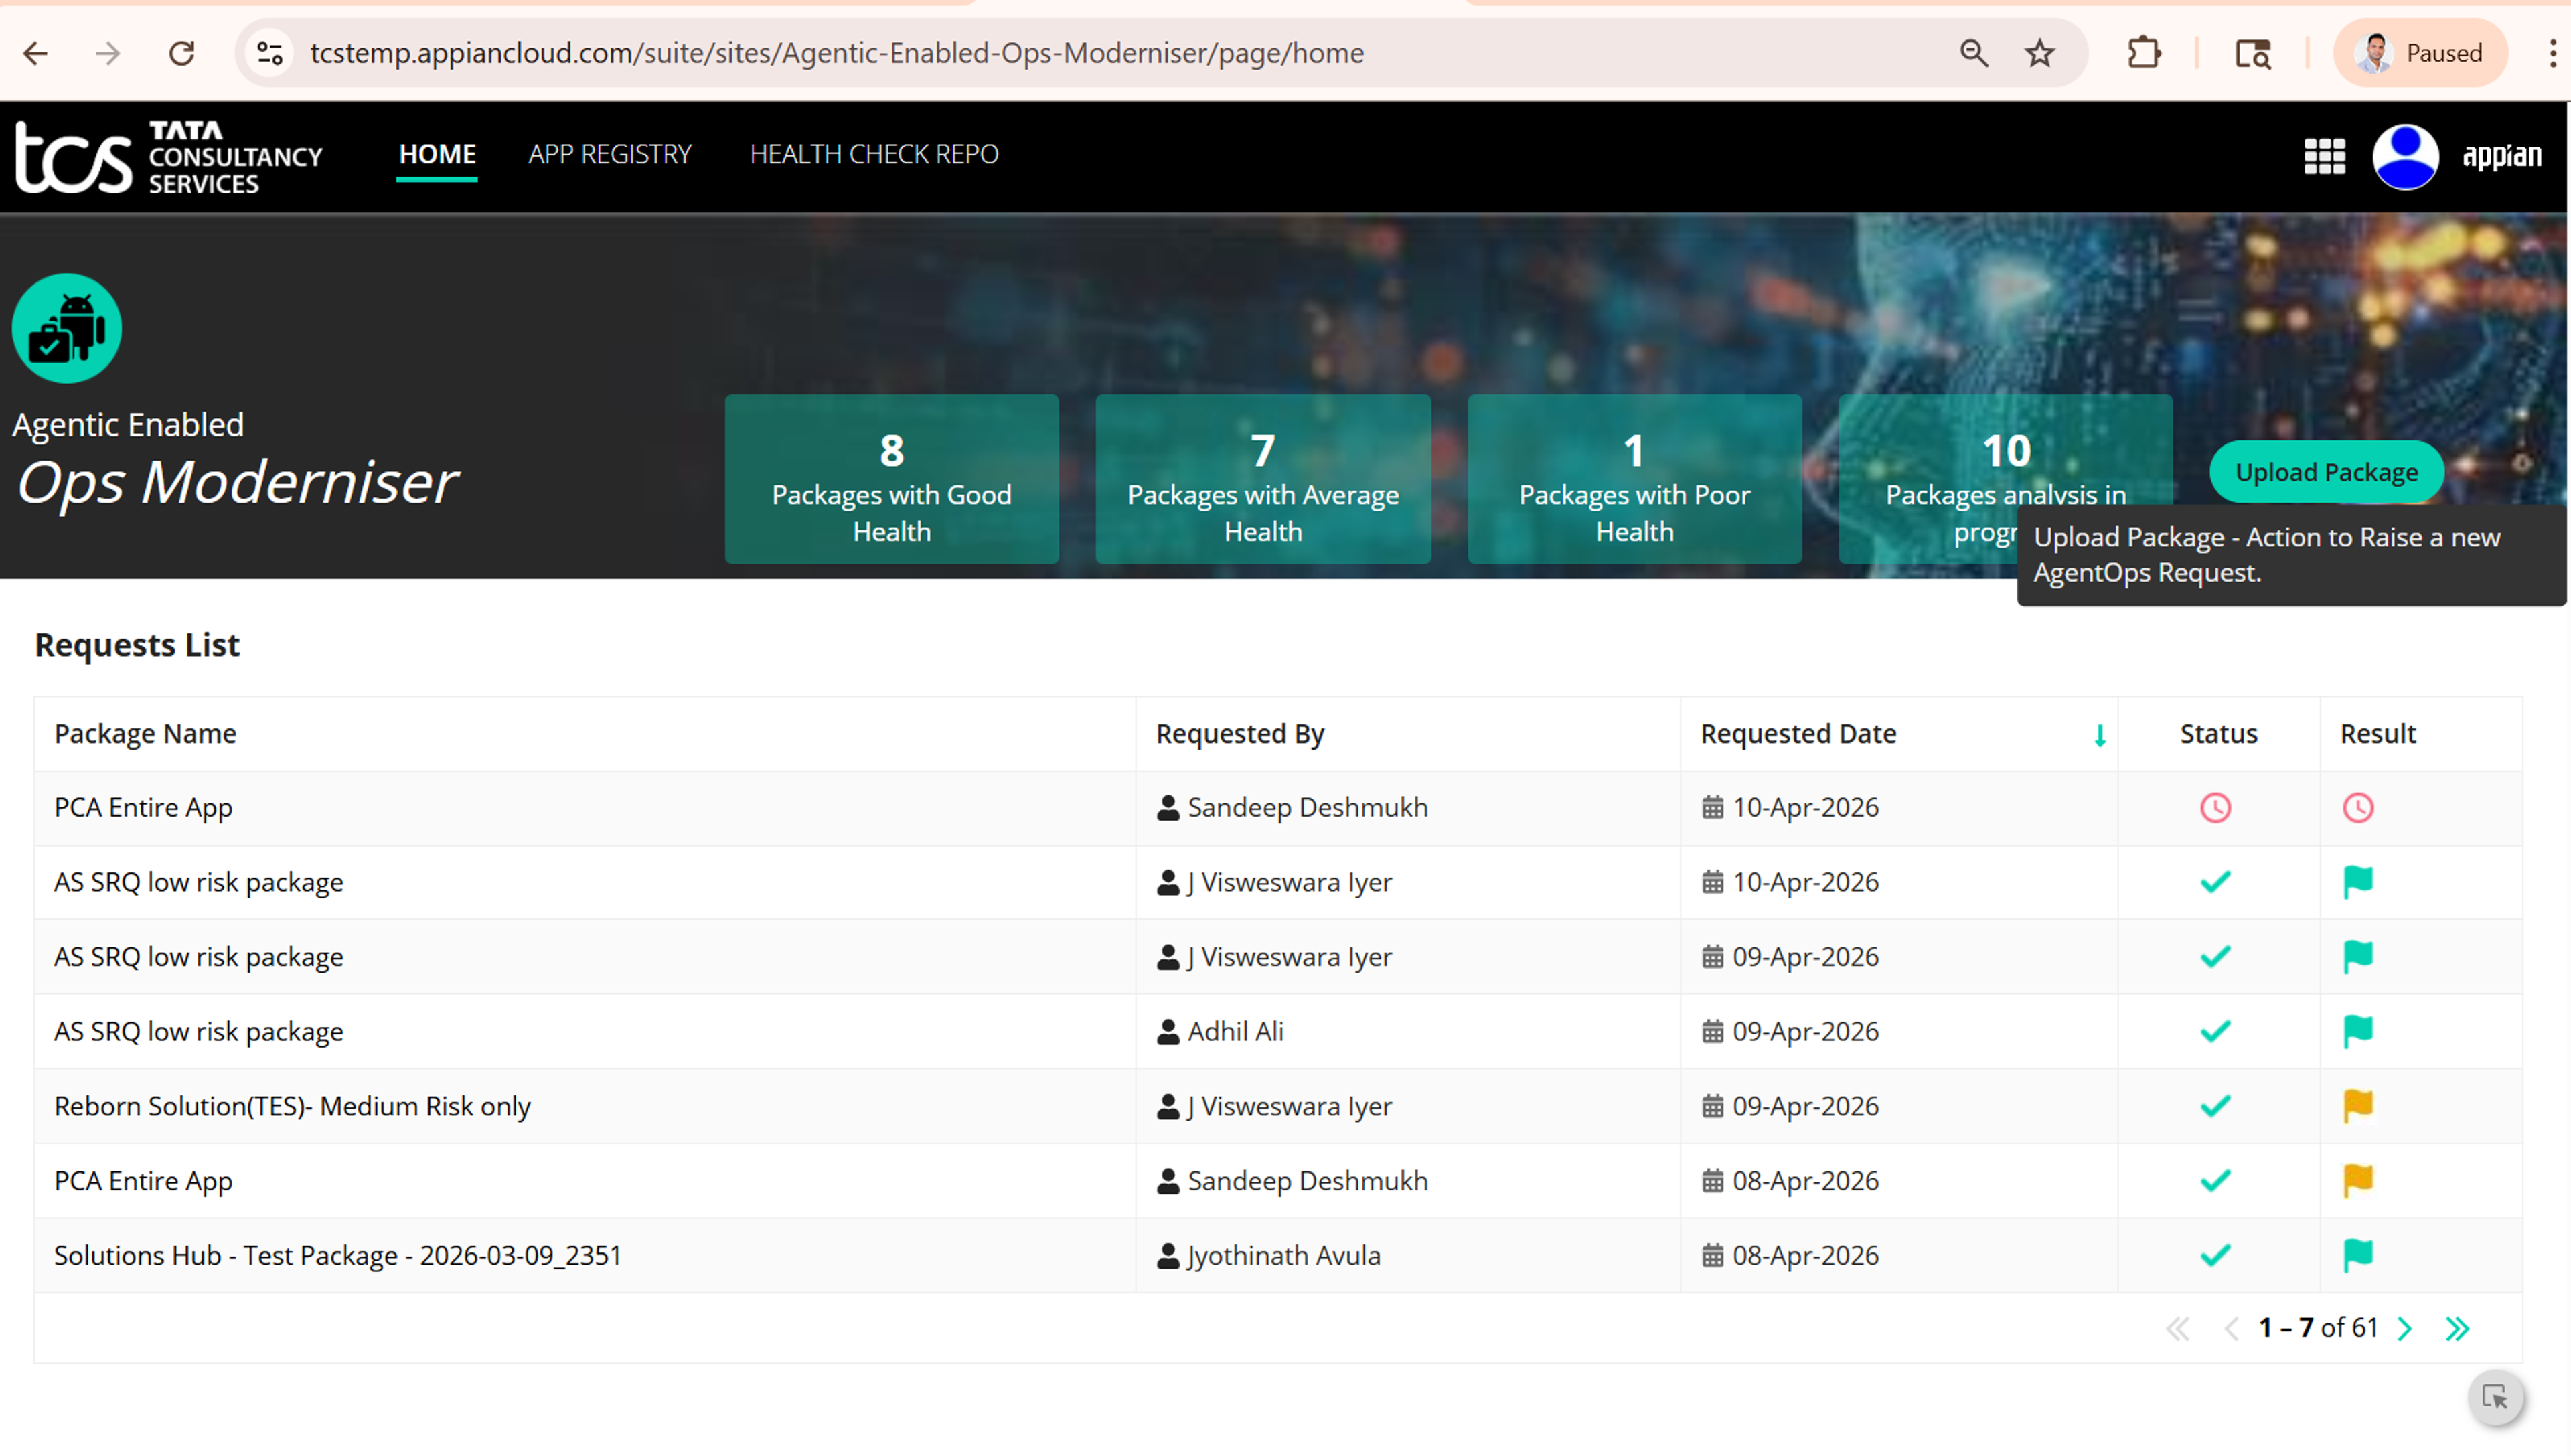Image resolution: width=2571 pixels, height=1456 pixels.
Task: Jump to first page of requests
Action: pos(2177,1328)
